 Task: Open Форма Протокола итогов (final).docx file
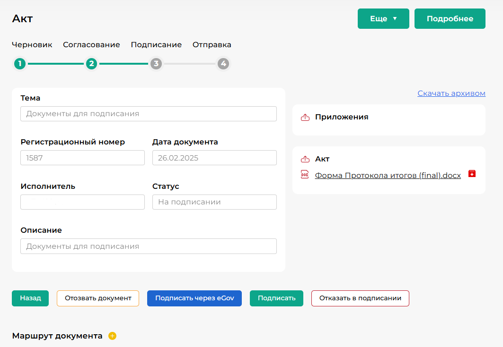pos(388,176)
